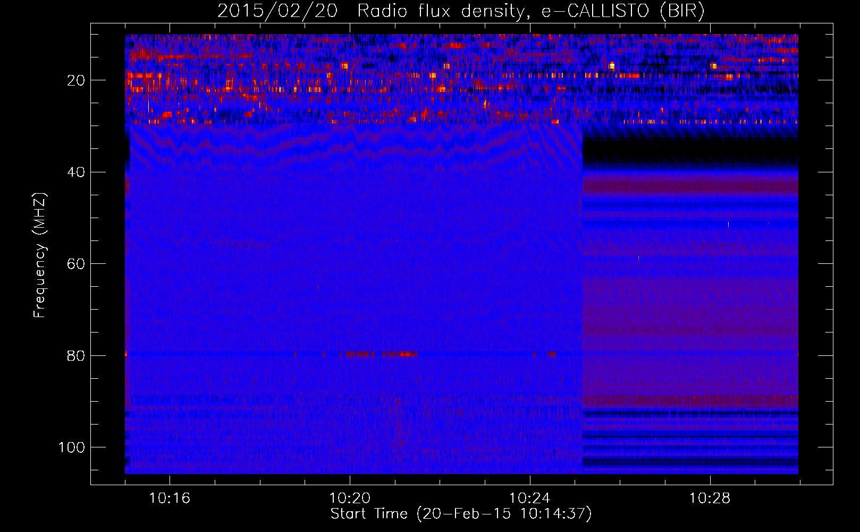This screenshot has width=860, height=532.
Task: Click the 80 frequency tick label
Action: tap(76, 355)
